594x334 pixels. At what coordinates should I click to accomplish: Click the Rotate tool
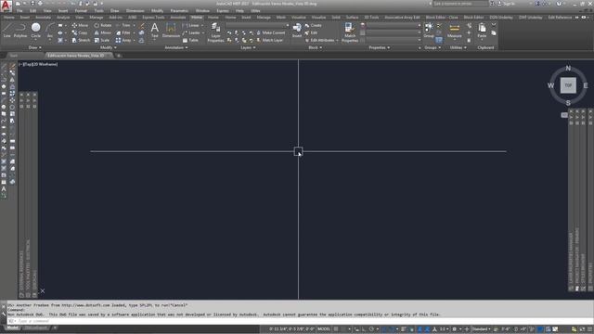103,25
